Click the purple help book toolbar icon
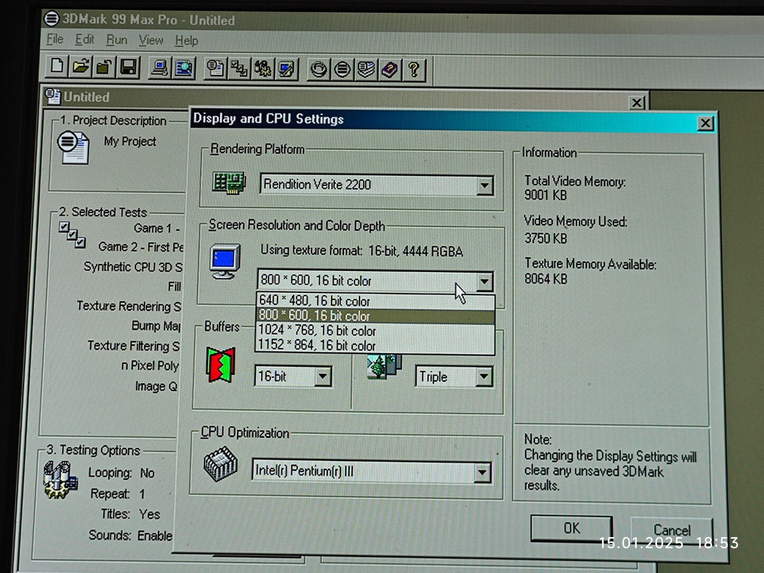 tap(390, 70)
